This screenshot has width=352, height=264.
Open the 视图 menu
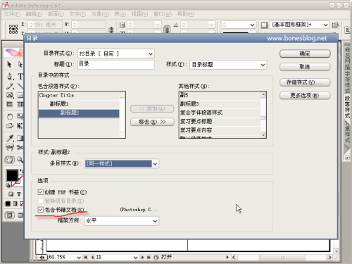(139, 14)
